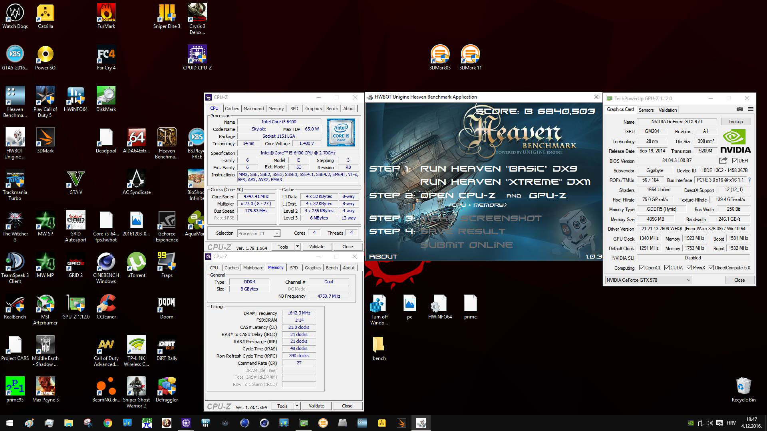The height and width of the screenshot is (431, 767).
Task: Expand the Processor #1 selection dropdown
Action: pyautogui.click(x=276, y=233)
